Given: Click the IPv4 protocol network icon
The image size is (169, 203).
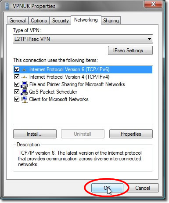Looking at the screenshot, I should click(x=24, y=77).
